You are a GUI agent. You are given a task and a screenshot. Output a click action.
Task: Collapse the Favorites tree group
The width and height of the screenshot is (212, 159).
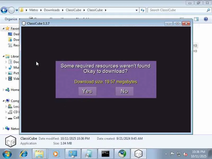[x=3, y=29]
